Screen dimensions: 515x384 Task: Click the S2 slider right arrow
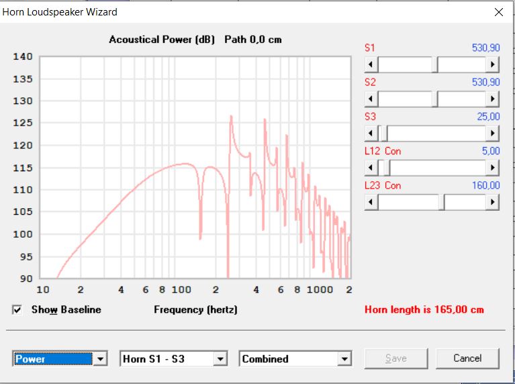coord(493,99)
